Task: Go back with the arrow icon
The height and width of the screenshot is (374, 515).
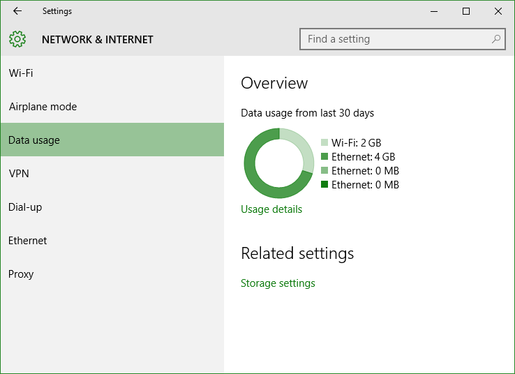Action: click(17, 11)
